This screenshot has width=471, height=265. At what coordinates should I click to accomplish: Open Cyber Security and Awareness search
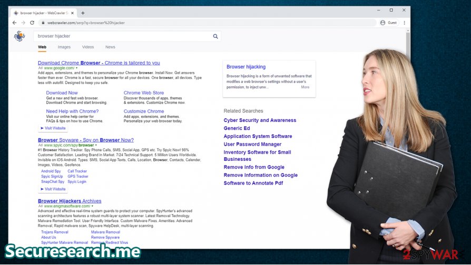[260, 120]
